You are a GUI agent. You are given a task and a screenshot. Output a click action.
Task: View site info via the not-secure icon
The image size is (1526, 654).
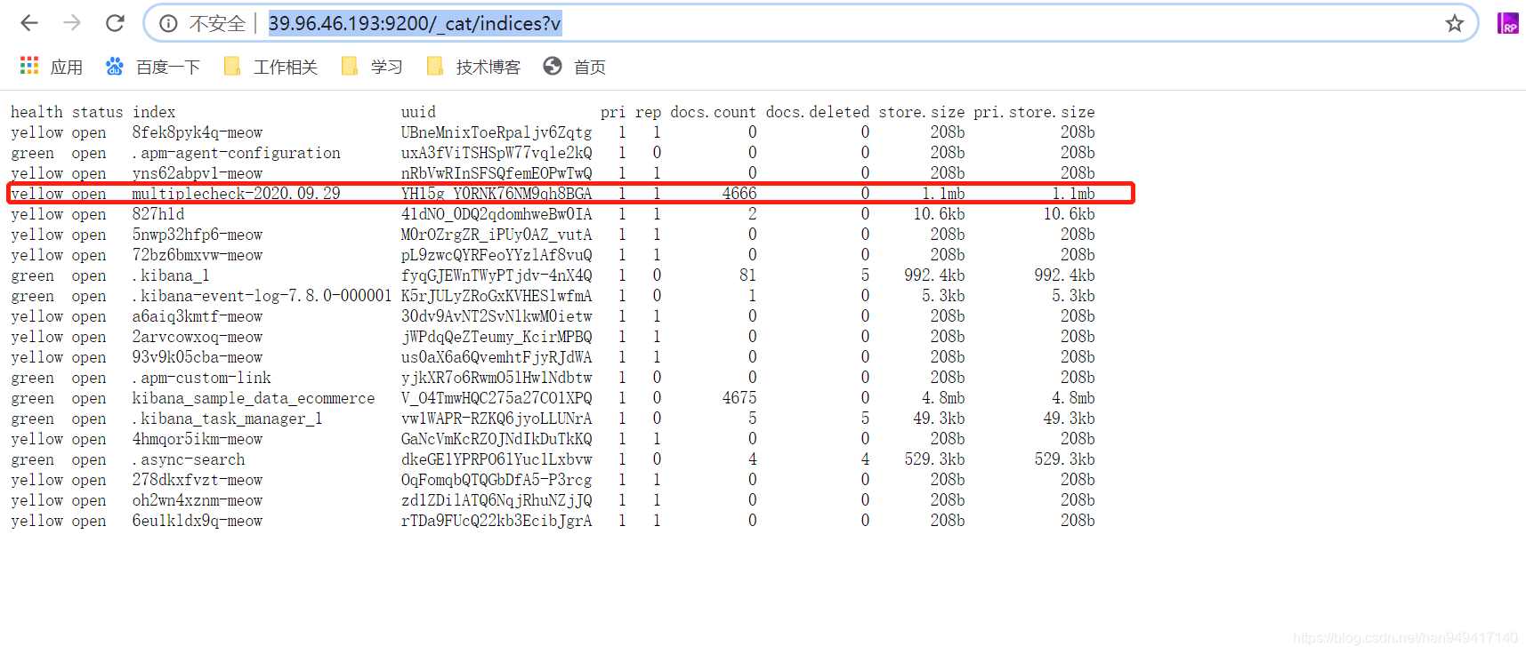coord(168,24)
